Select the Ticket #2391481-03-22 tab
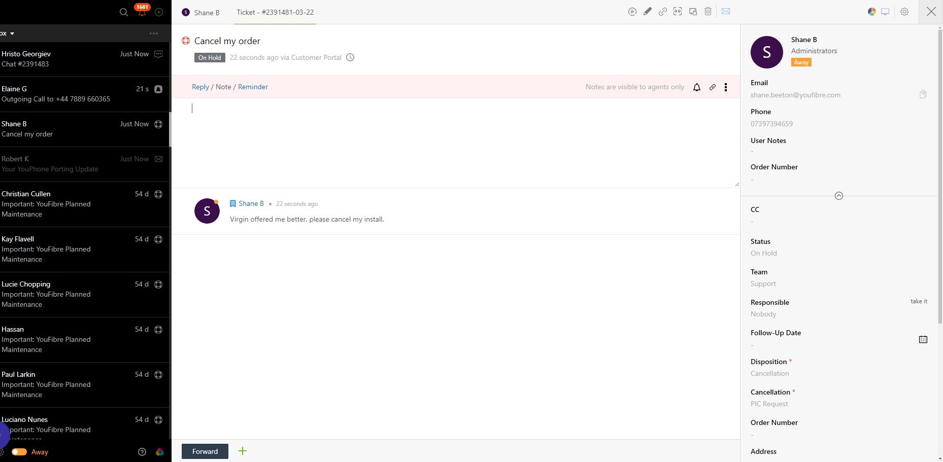The height and width of the screenshot is (462, 943). click(275, 13)
